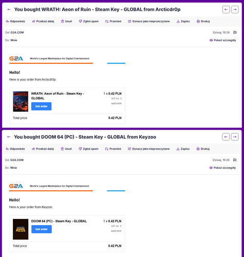Image resolution: width=244 pixels, height=257 pixels.
Task: Show details in the WRATH email
Action: point(223,40)
